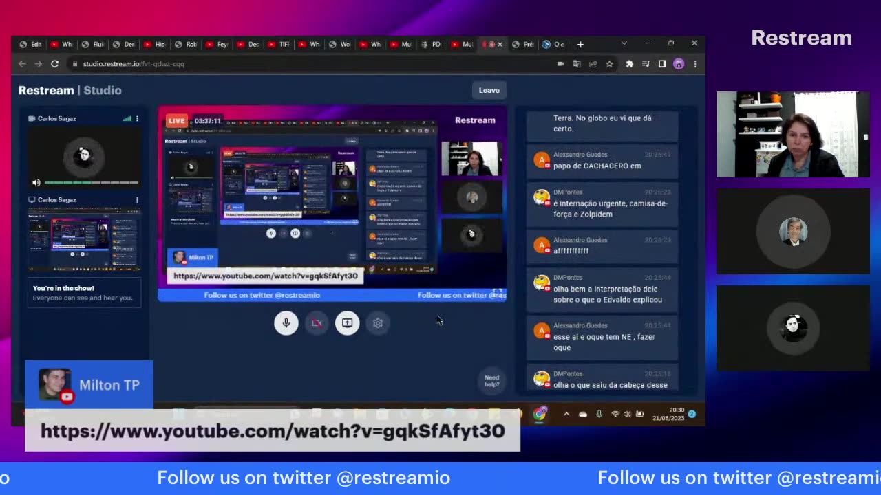Switch to the 'Edit' browser tab
This screenshot has width=881, height=495.
(x=31, y=45)
